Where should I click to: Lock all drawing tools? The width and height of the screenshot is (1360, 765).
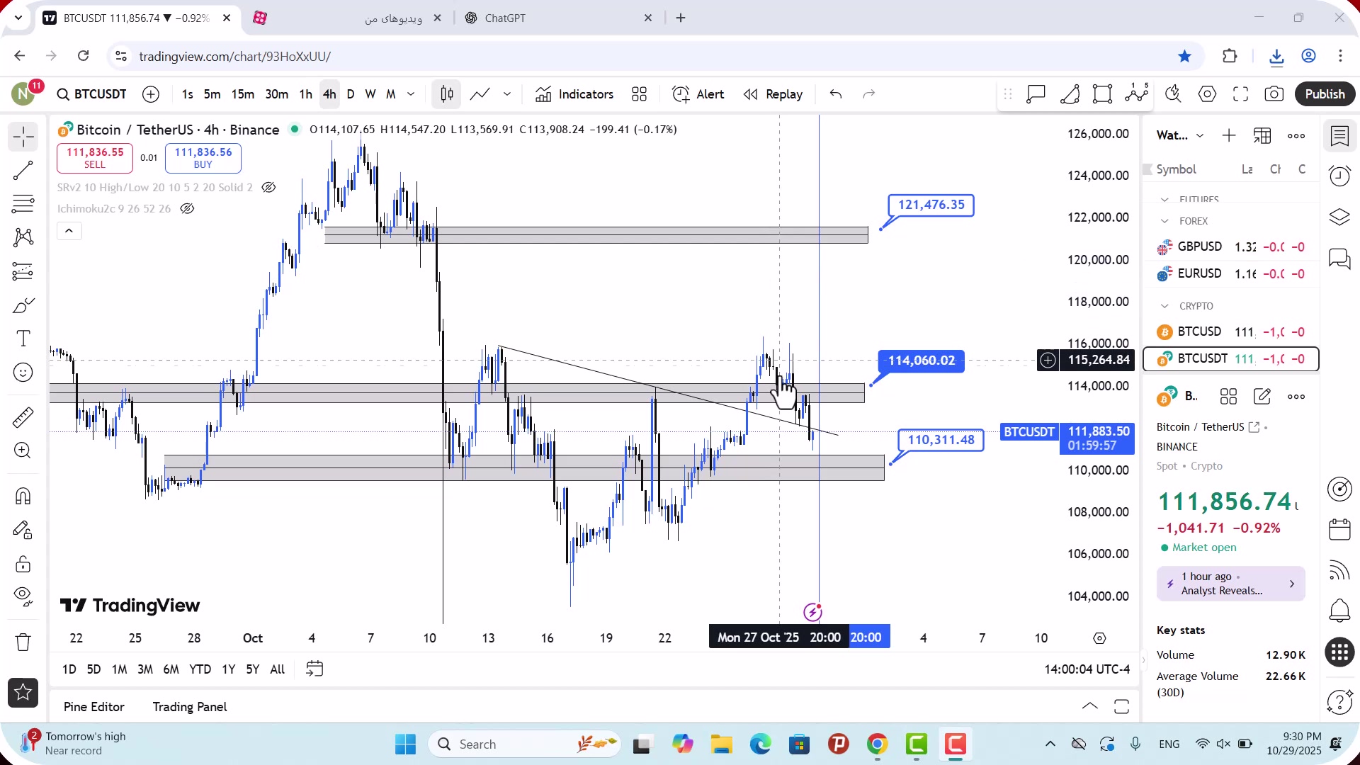(23, 564)
